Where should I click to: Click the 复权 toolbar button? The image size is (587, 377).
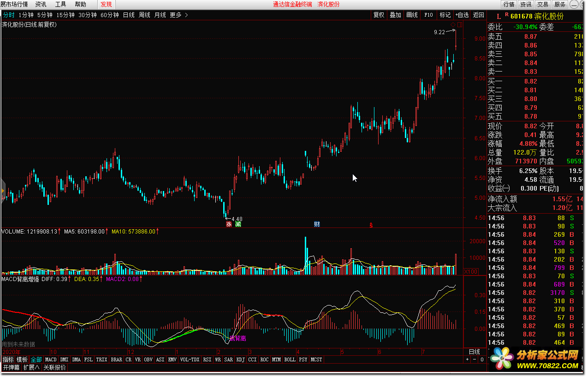[x=379, y=15]
